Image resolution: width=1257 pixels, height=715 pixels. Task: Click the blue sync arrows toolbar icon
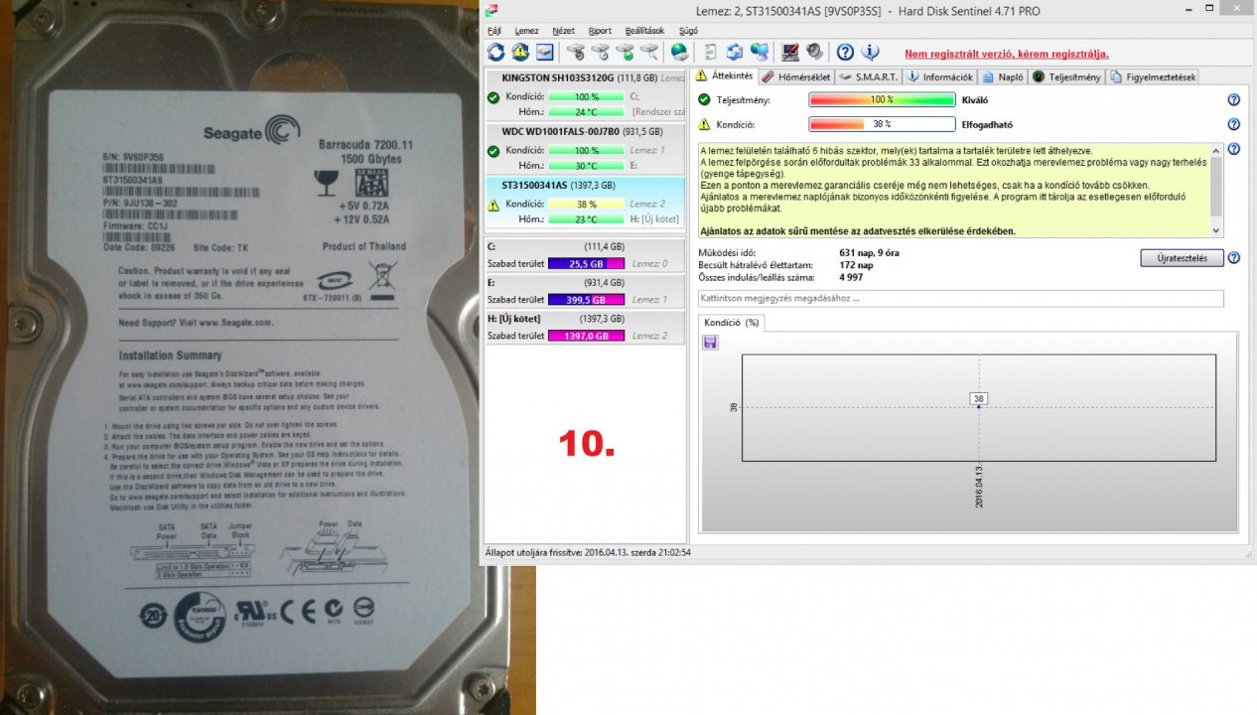click(735, 52)
